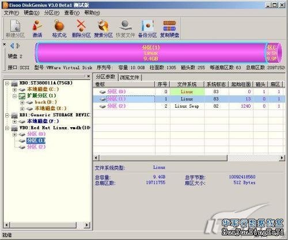Open the 查看(V) menu

[x=72, y=13]
